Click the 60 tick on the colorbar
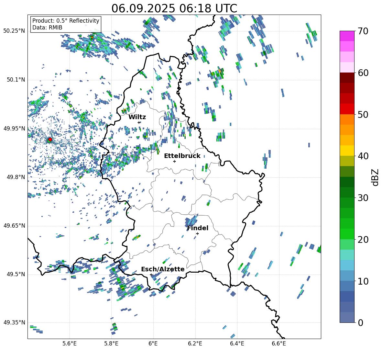Viewport: 383px width, 350px height. coord(363,73)
